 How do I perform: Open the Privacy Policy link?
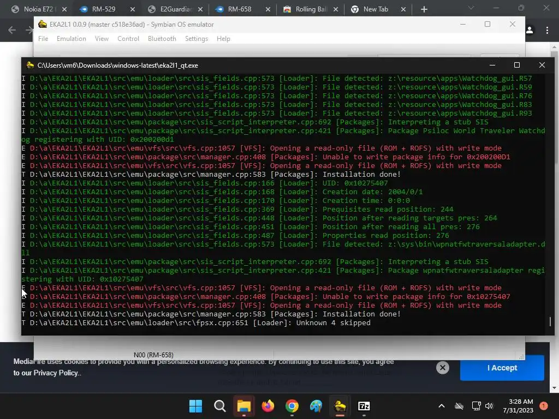tap(56, 373)
